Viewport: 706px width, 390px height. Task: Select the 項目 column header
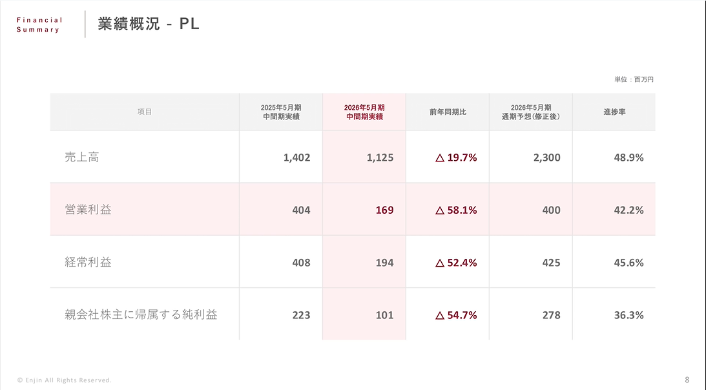tap(145, 112)
